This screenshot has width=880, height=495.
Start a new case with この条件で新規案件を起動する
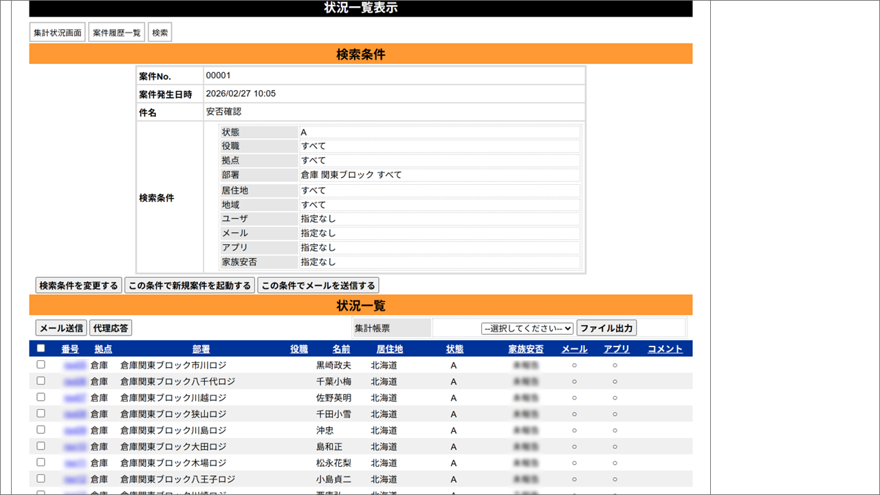tap(190, 285)
